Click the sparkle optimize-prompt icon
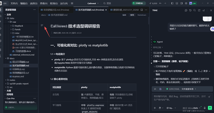Viewport: 214px width, 113px height. point(209,97)
